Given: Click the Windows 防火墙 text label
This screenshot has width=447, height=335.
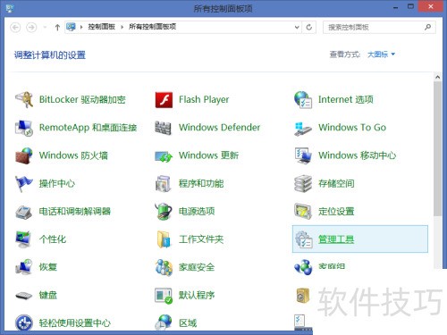Looking at the screenshot, I should coord(73,155).
